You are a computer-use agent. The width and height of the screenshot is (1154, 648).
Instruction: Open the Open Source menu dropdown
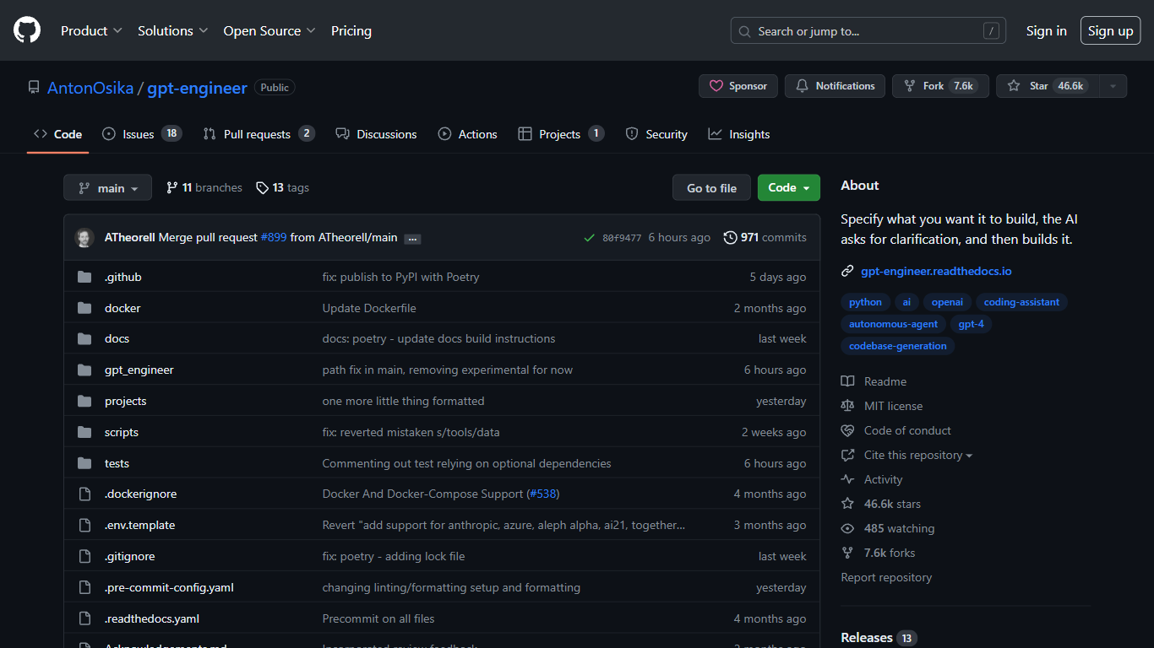click(269, 30)
